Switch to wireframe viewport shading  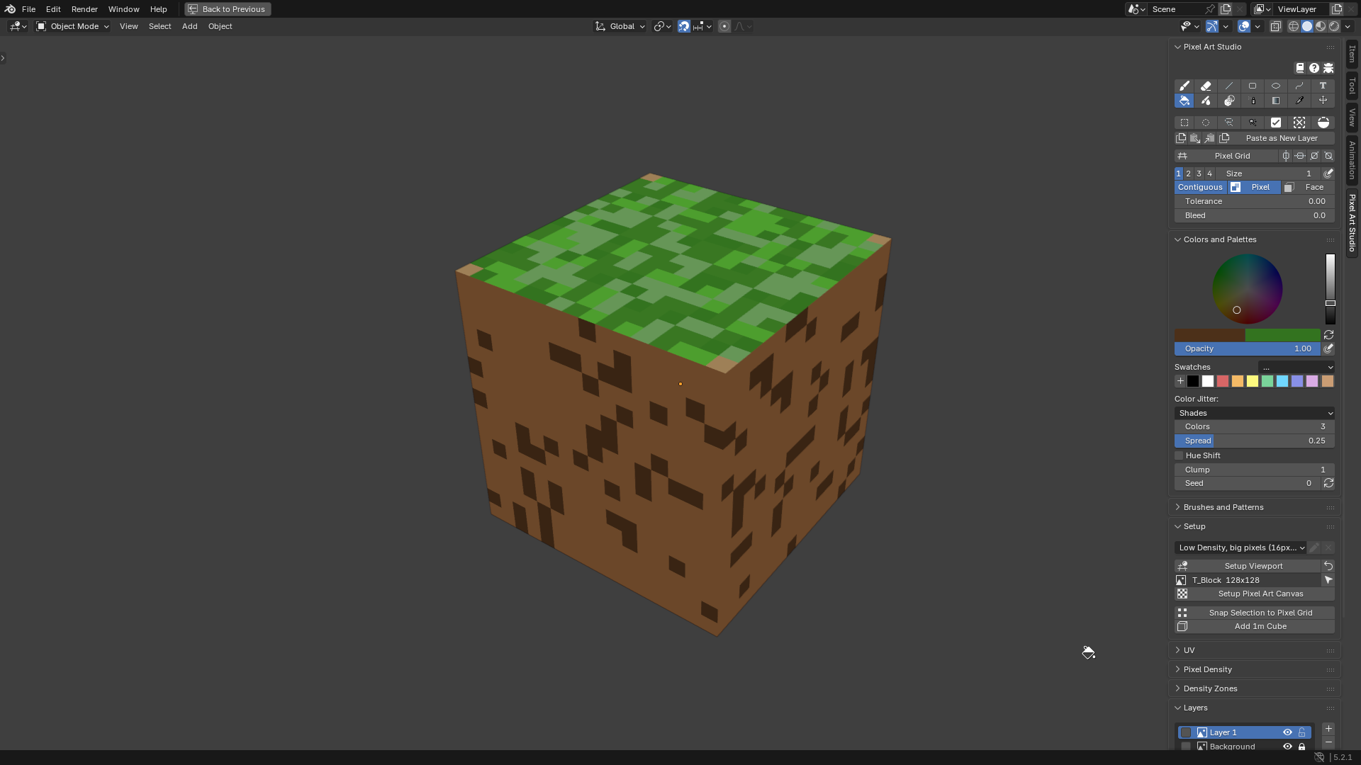click(1294, 26)
